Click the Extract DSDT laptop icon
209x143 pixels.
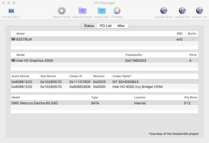[x=11, y=11]
